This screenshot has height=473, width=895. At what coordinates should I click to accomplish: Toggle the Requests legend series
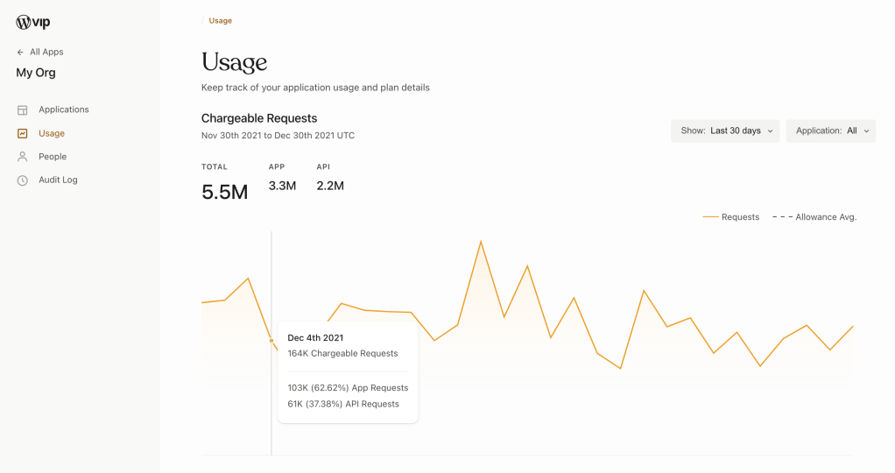tap(731, 217)
